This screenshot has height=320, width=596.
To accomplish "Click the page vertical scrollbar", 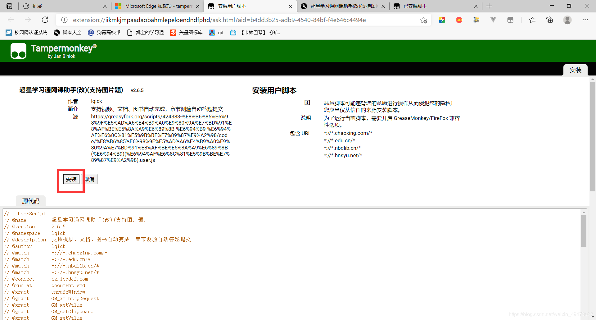I will coord(593,137).
